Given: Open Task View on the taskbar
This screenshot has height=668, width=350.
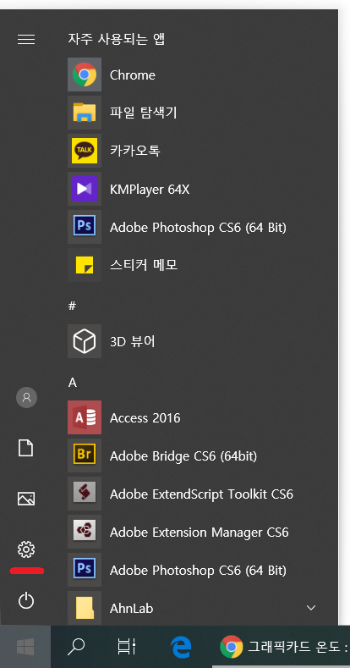Looking at the screenshot, I should pyautogui.click(x=127, y=647).
